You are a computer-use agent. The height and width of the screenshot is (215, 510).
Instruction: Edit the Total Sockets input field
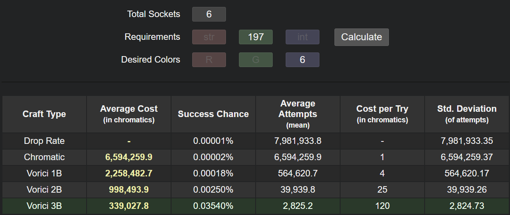click(209, 14)
